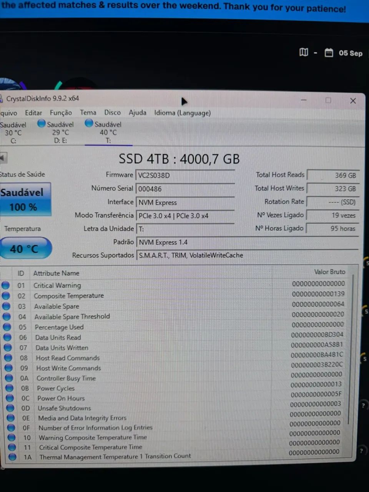Click status orb of Available Spare Threshold row

click(x=7, y=316)
